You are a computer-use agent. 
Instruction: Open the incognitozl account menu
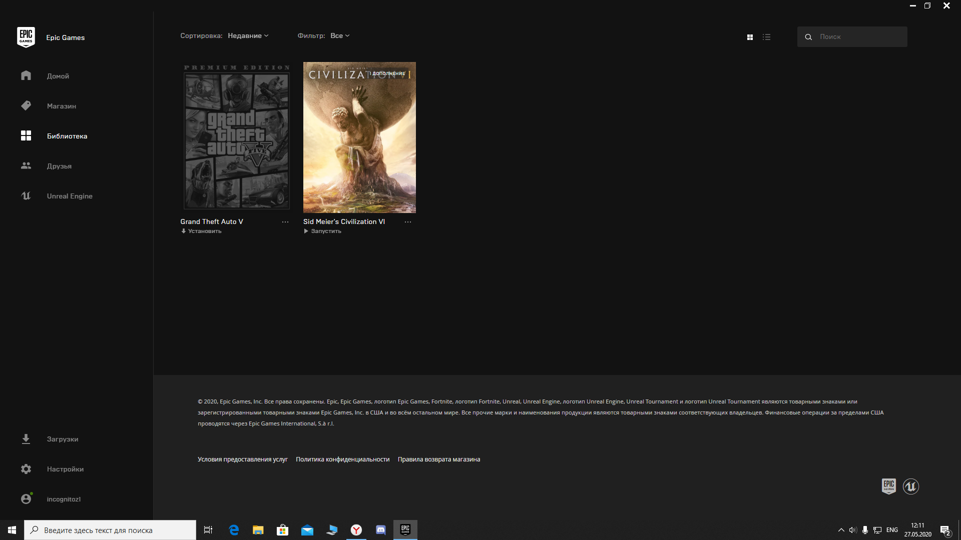[x=64, y=499]
